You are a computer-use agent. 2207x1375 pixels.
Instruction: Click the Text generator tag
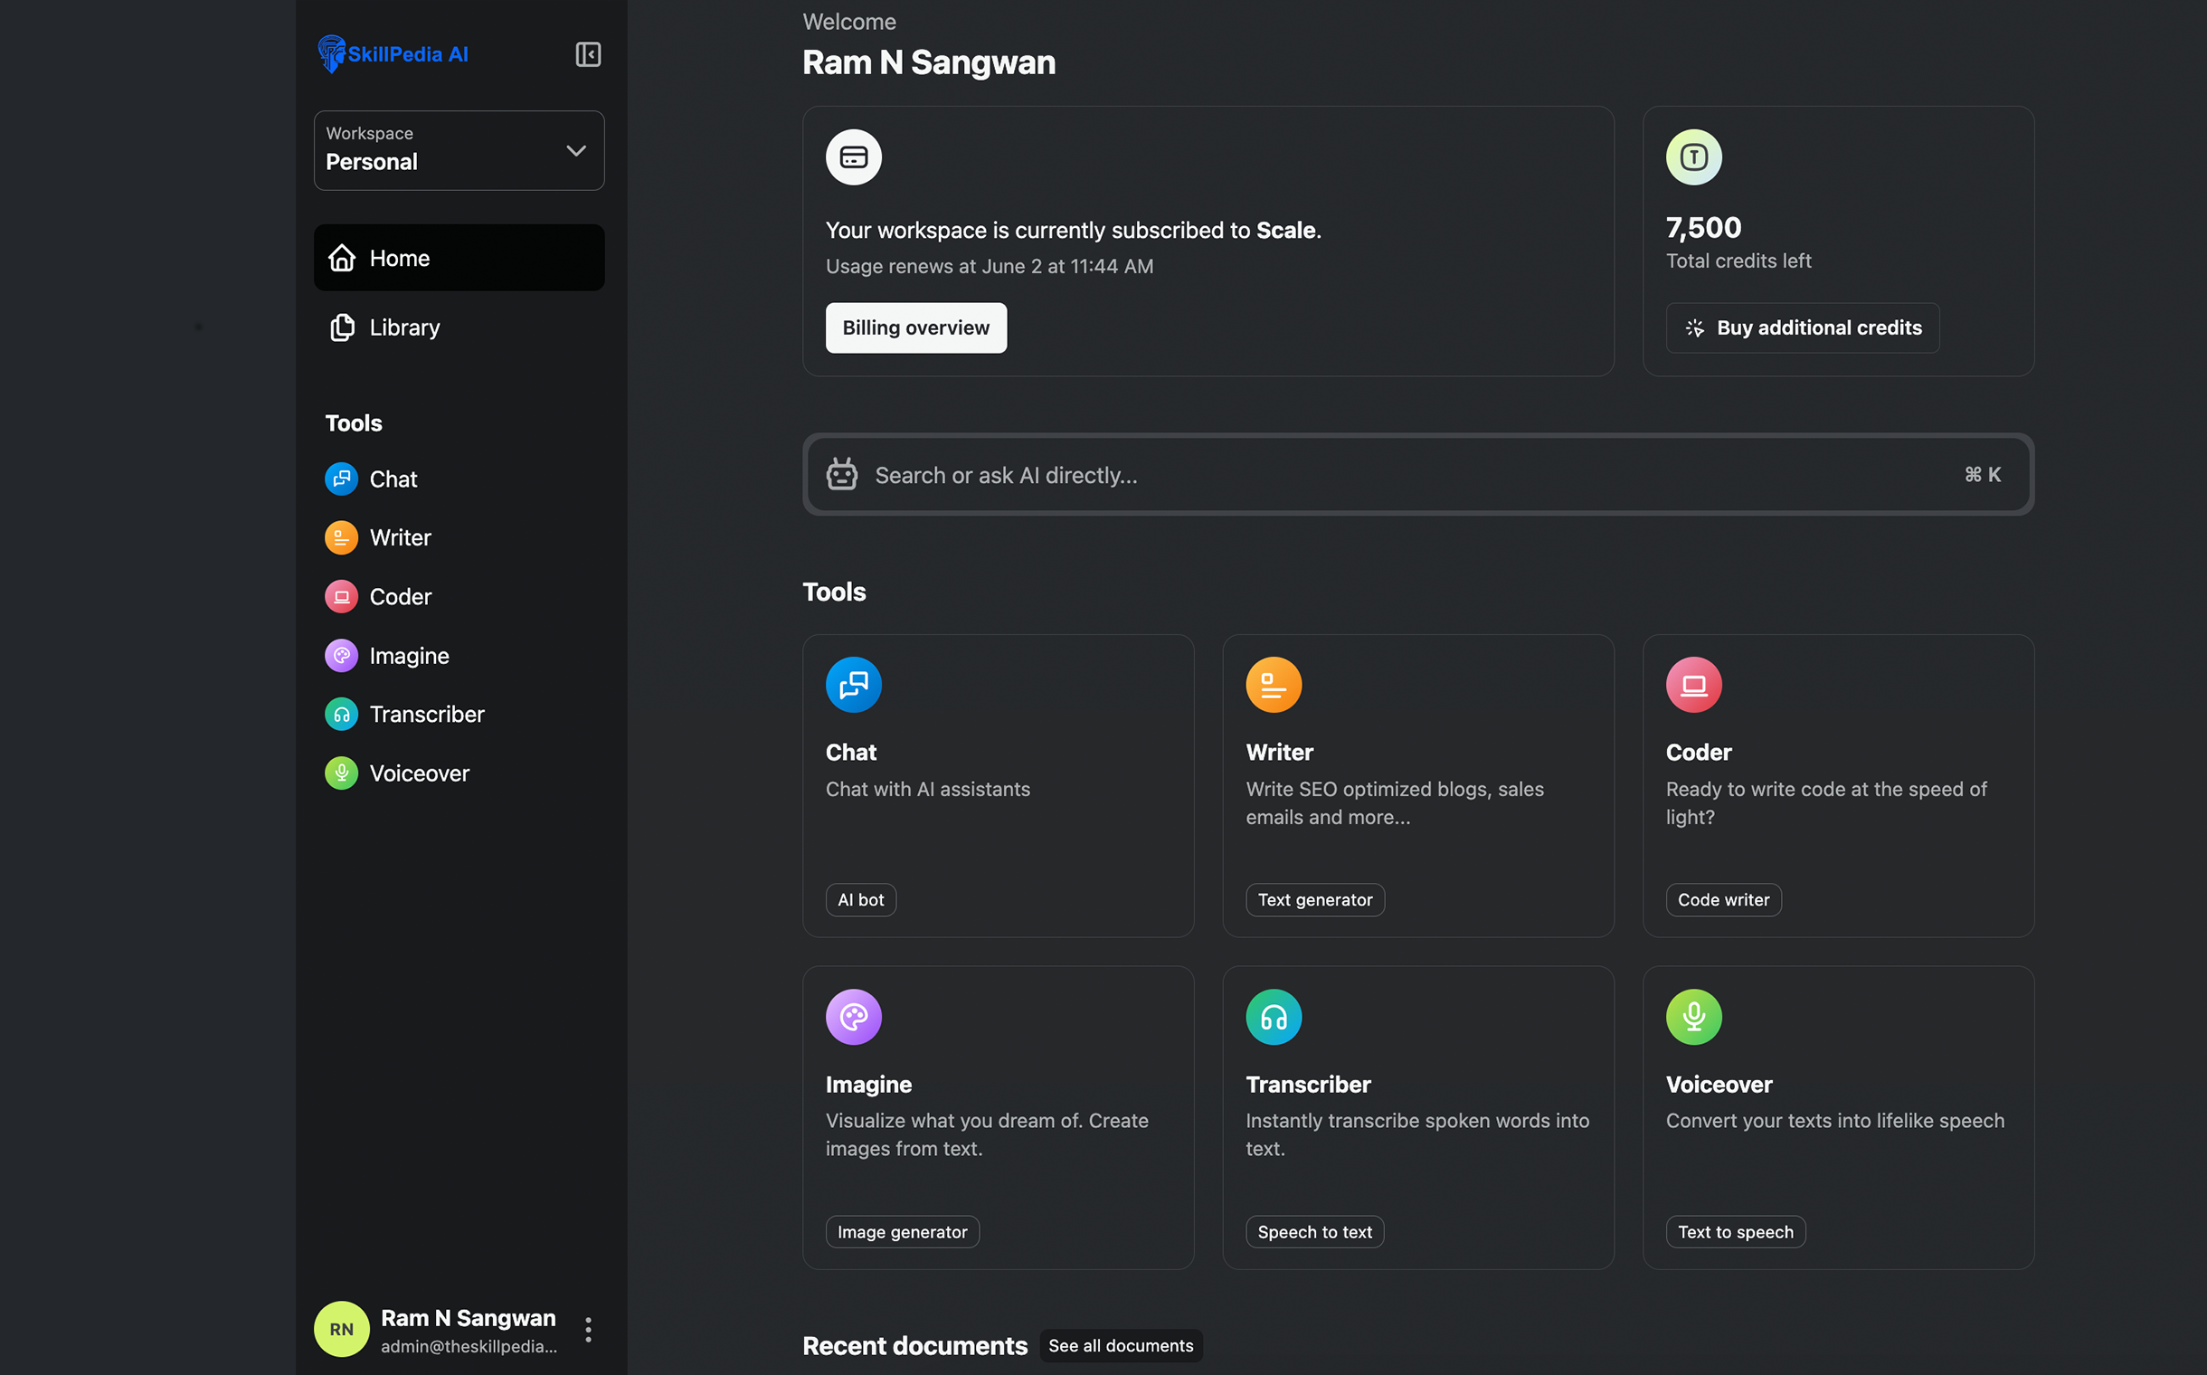(x=1315, y=899)
